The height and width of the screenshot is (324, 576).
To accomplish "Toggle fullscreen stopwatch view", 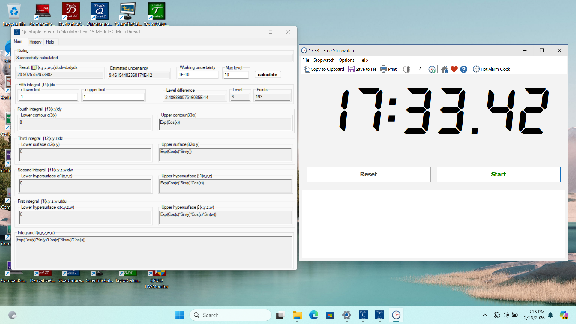I will (419, 69).
